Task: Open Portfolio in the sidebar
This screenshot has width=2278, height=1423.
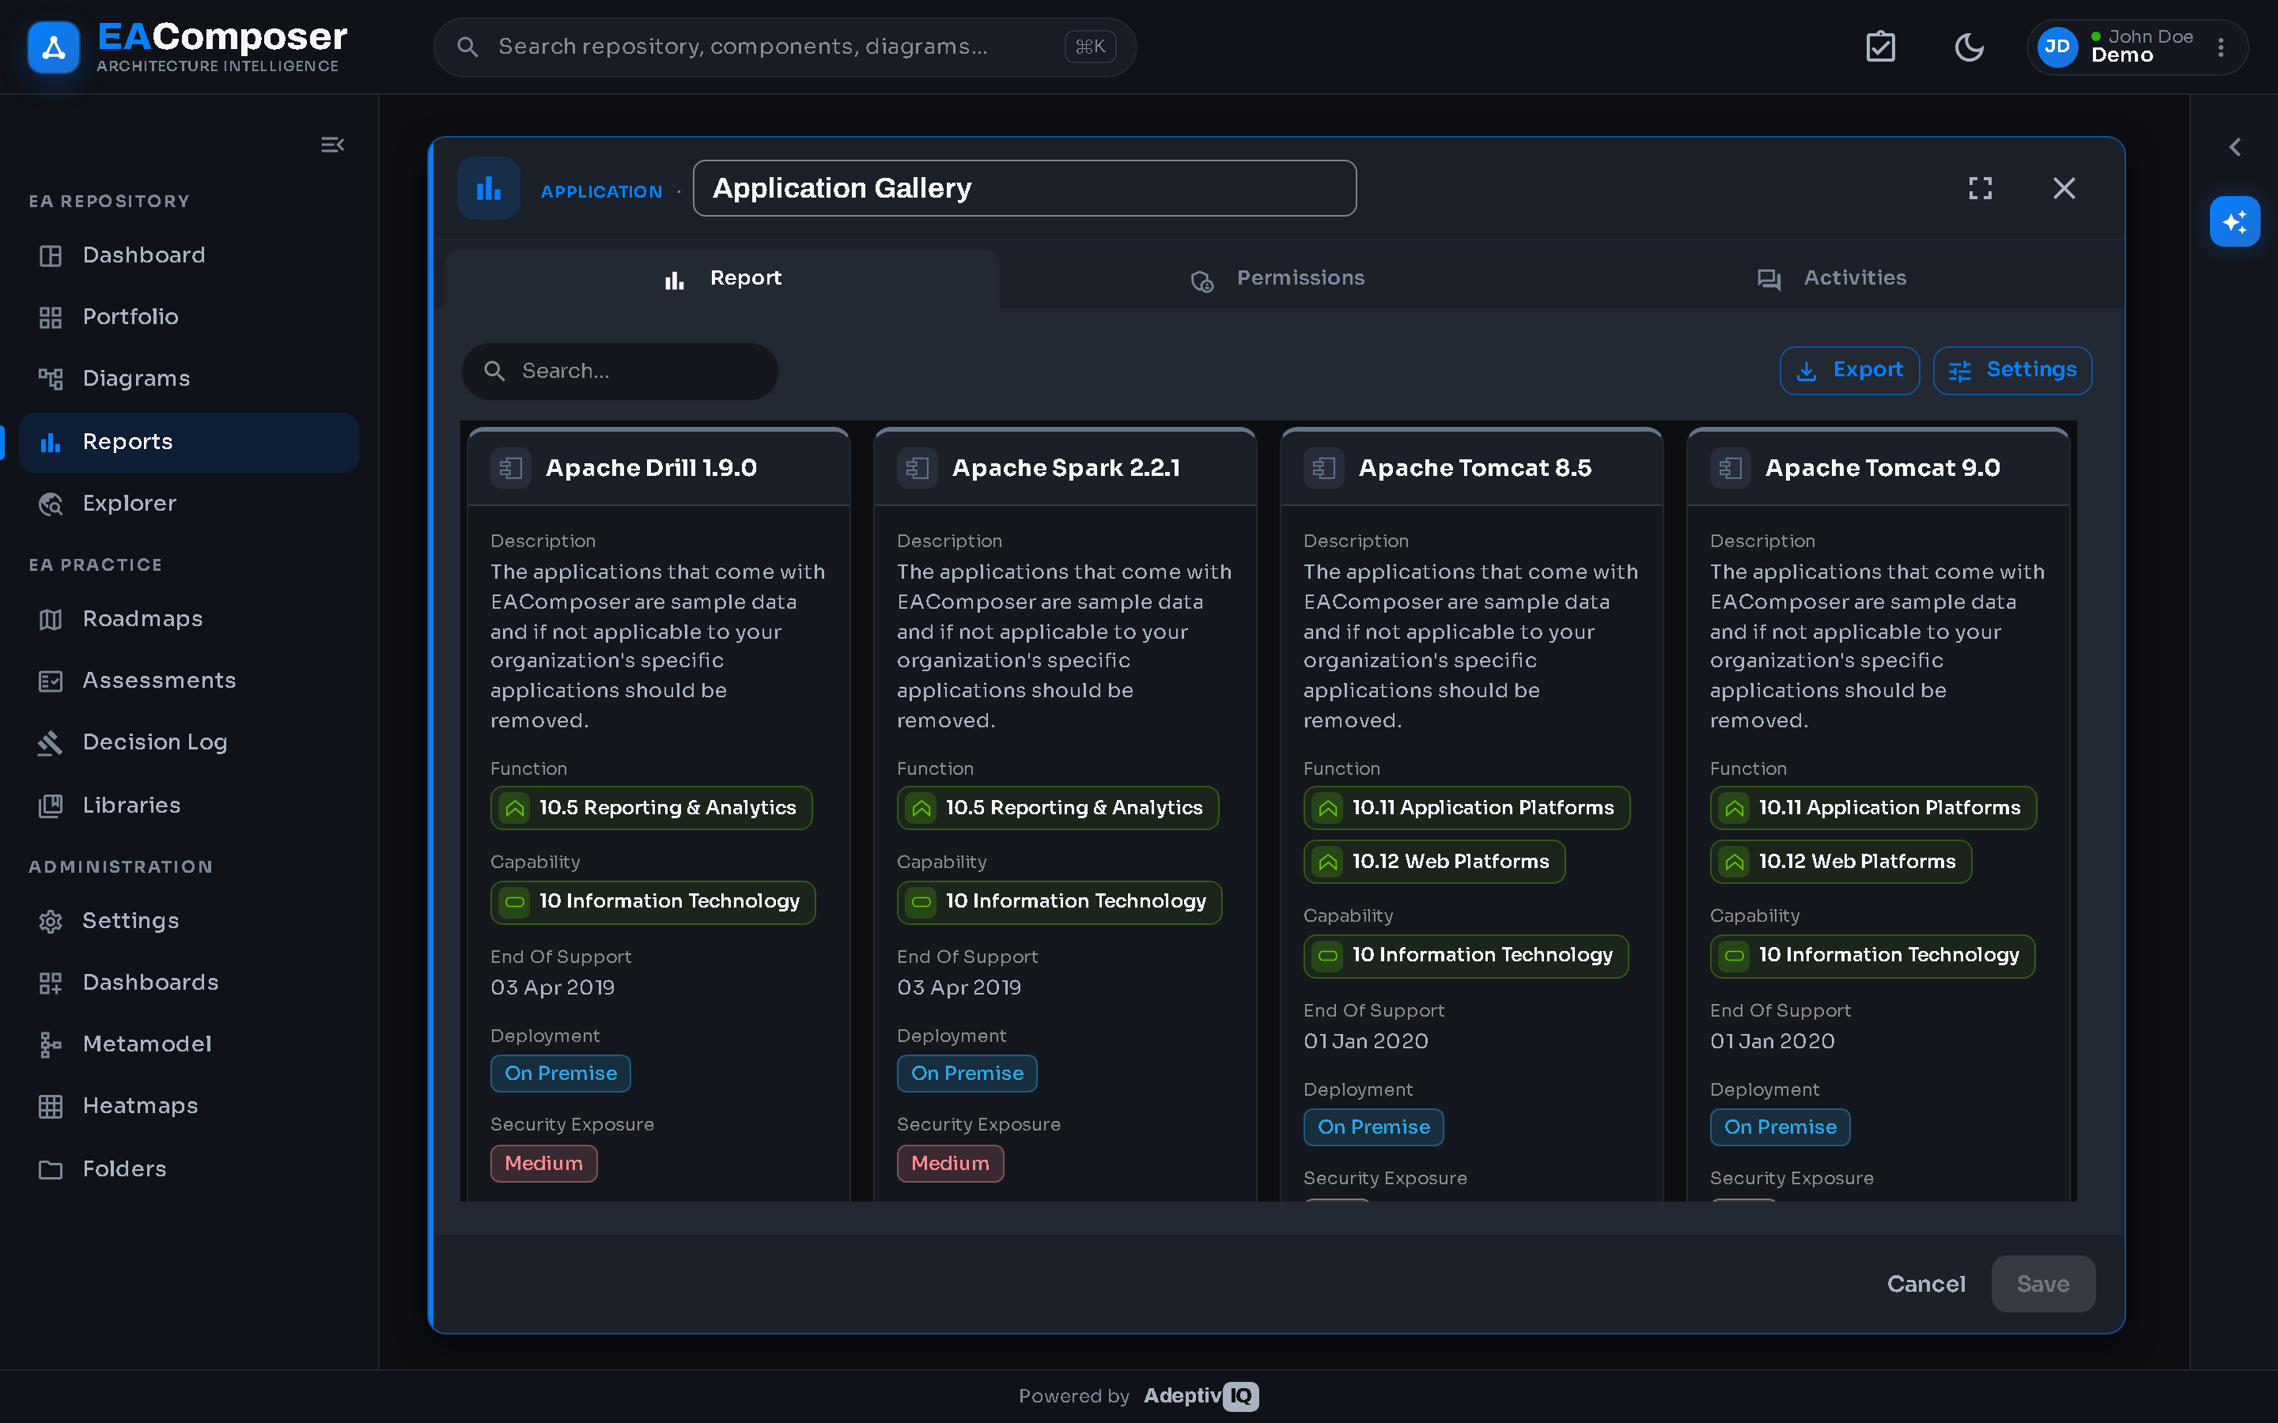Action: point(188,317)
